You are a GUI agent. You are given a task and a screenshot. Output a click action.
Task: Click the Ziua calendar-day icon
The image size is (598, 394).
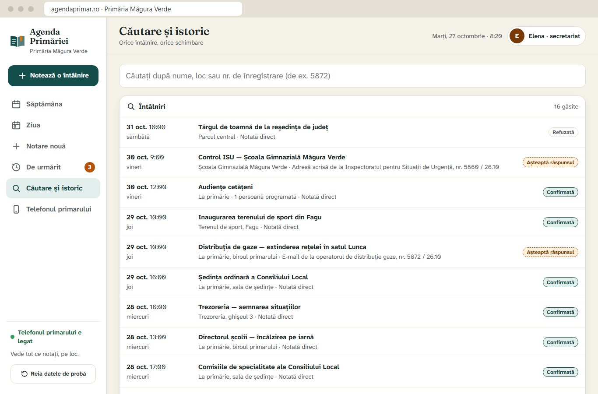point(16,125)
